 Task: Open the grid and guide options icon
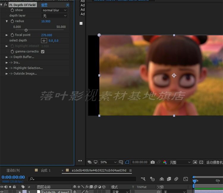click(x=121, y=162)
